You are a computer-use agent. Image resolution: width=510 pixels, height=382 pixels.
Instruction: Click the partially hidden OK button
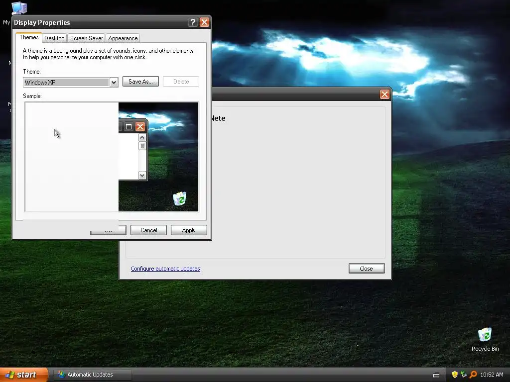108,230
